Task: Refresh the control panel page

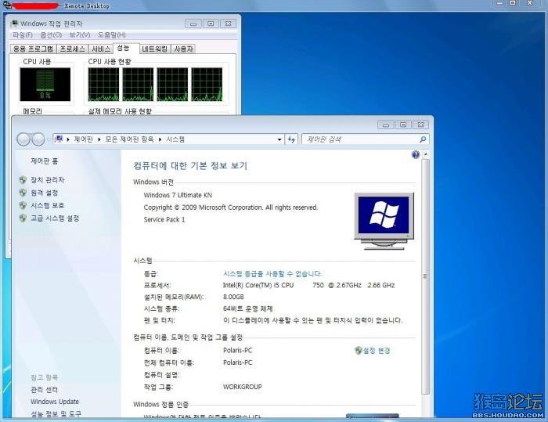Action: pyautogui.click(x=291, y=139)
